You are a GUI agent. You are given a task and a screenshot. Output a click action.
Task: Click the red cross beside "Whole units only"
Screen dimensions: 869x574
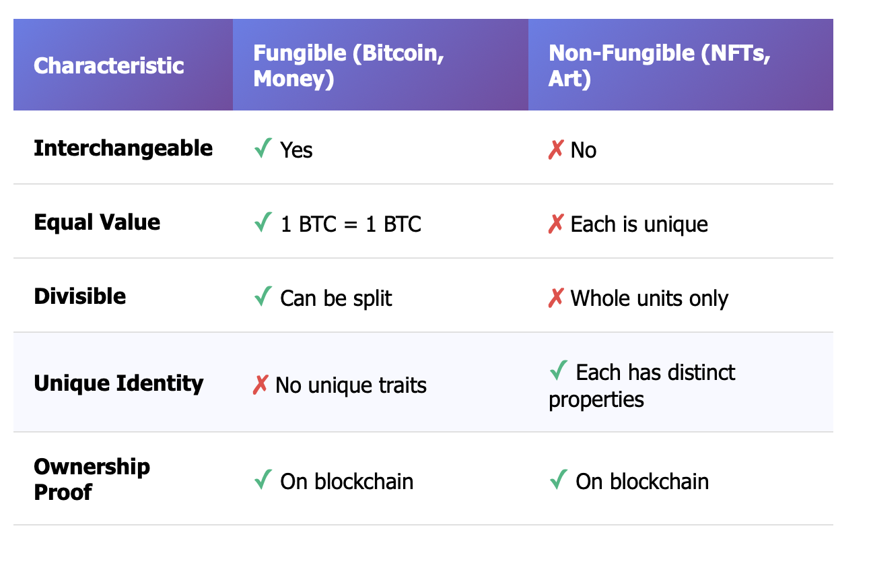[x=556, y=298]
